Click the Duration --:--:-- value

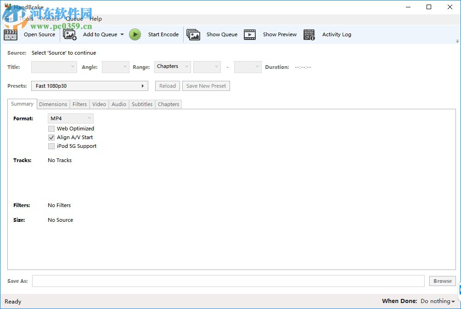click(303, 67)
